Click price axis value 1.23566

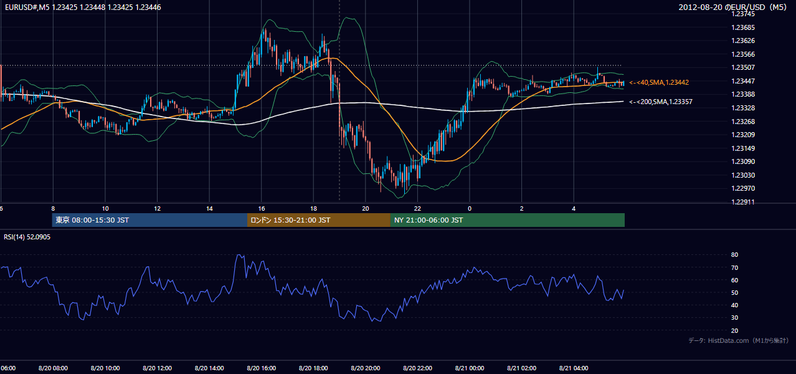[743, 54]
